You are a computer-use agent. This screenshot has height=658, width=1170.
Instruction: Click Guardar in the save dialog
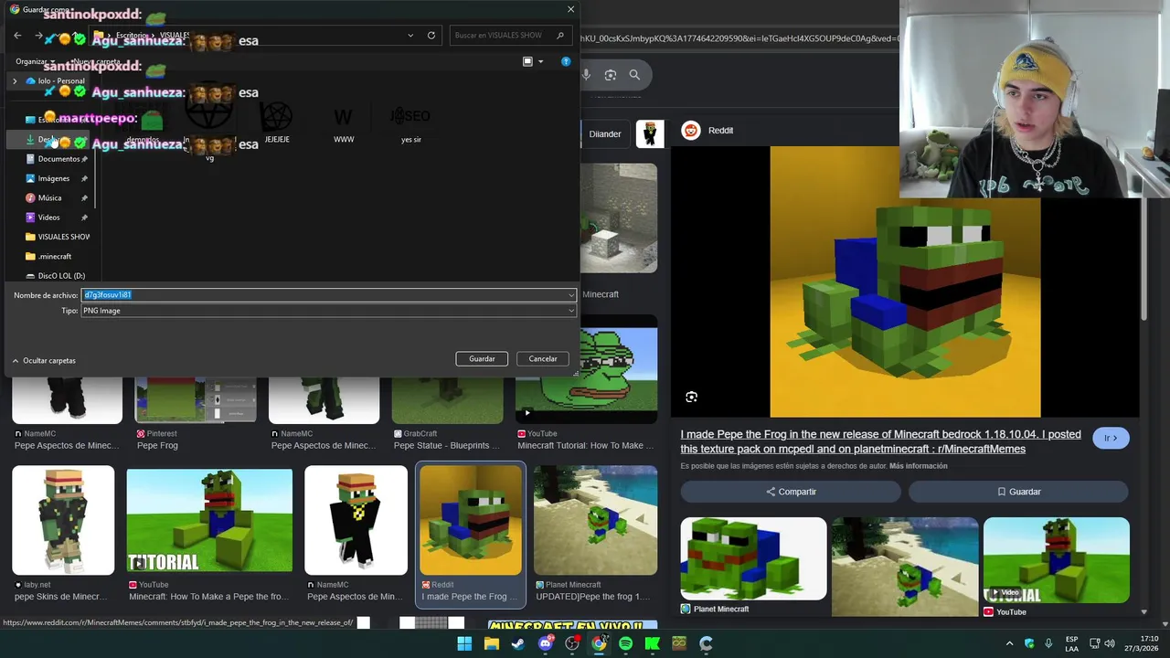click(x=482, y=359)
